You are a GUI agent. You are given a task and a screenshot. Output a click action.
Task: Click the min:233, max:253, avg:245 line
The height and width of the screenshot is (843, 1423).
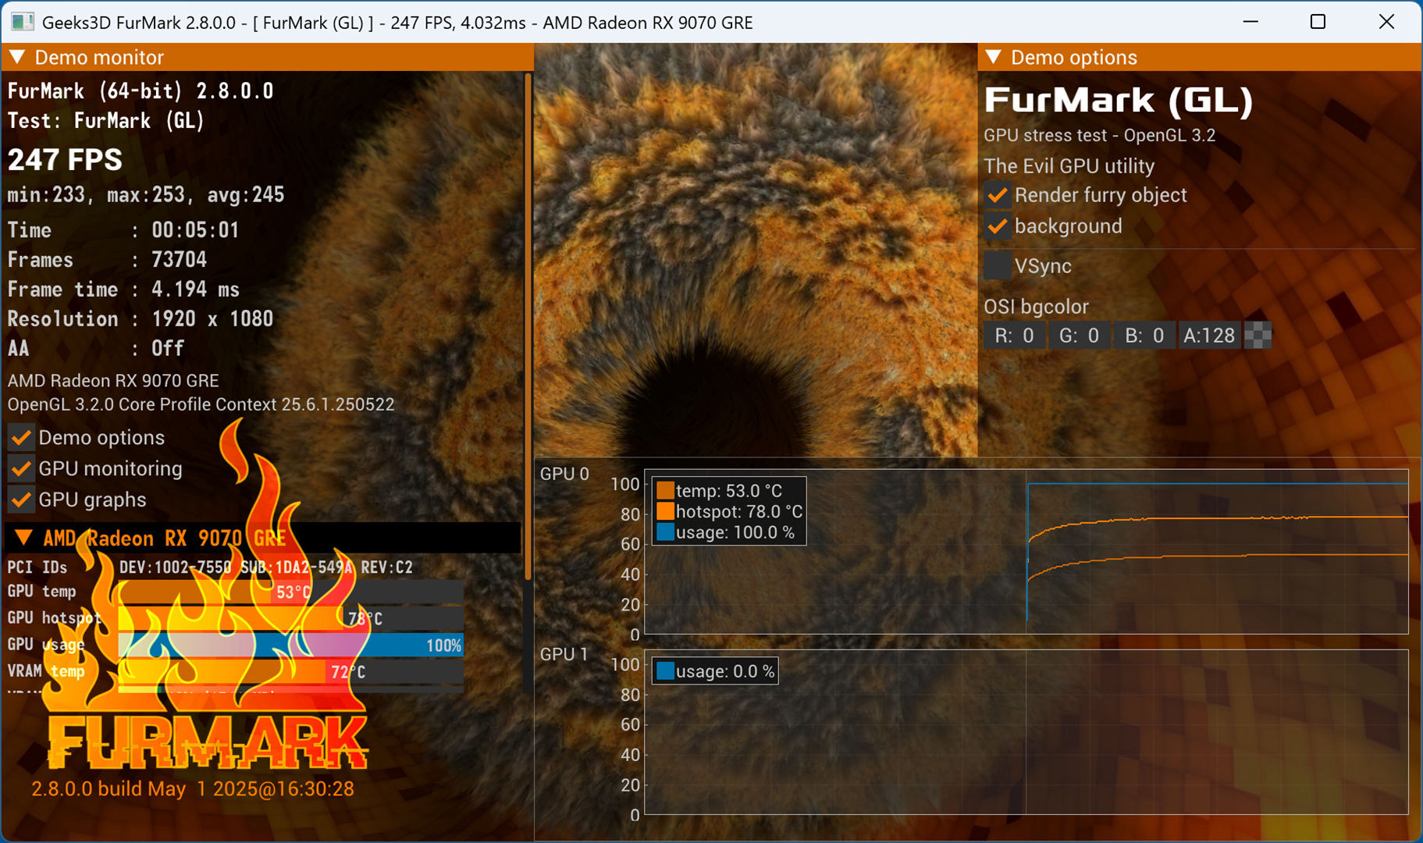point(146,194)
